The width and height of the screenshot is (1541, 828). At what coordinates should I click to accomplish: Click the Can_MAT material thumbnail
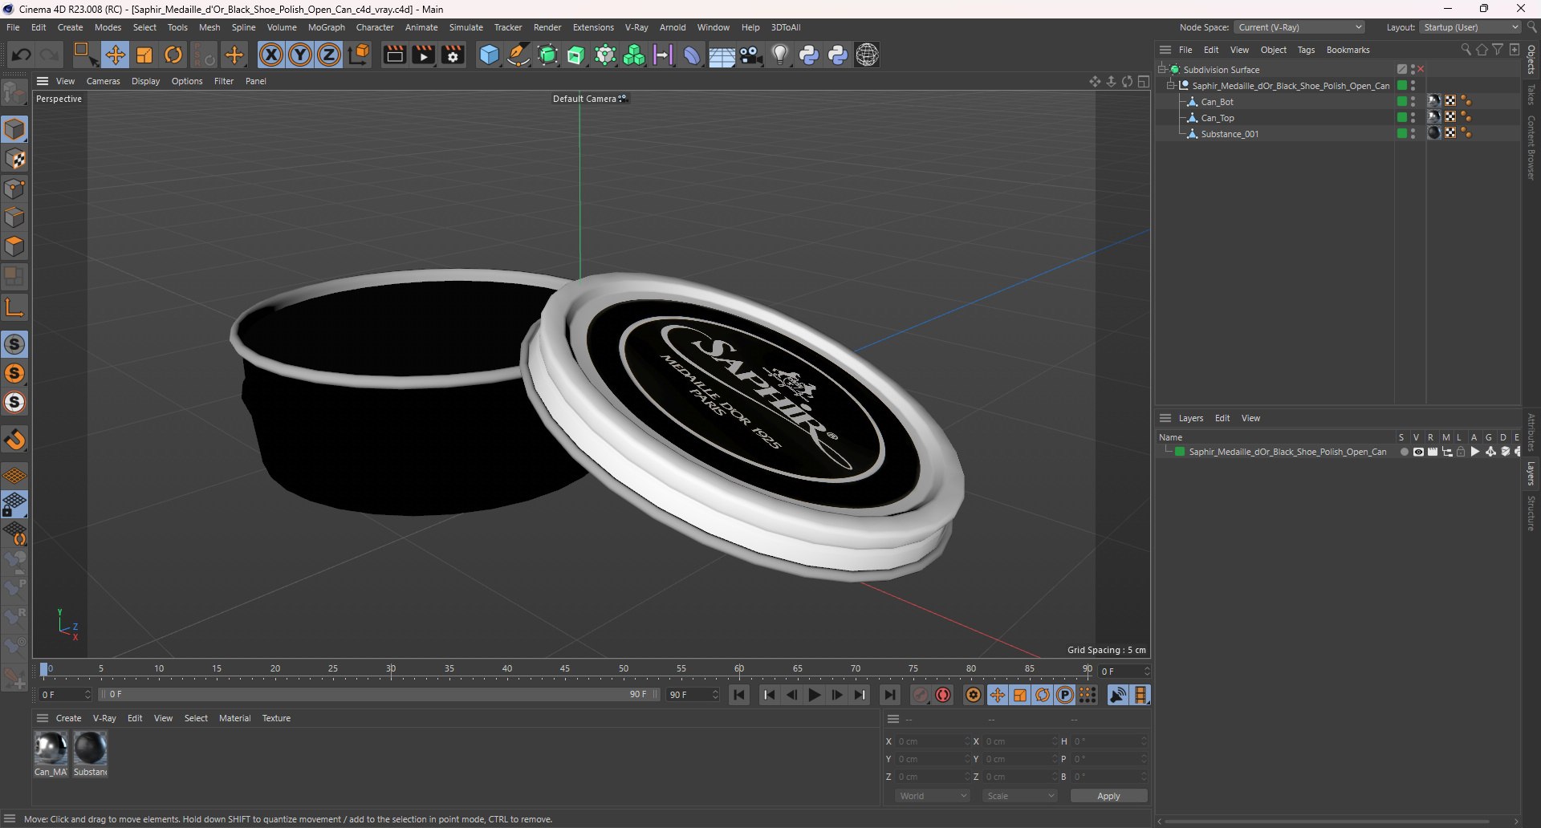tap(51, 748)
